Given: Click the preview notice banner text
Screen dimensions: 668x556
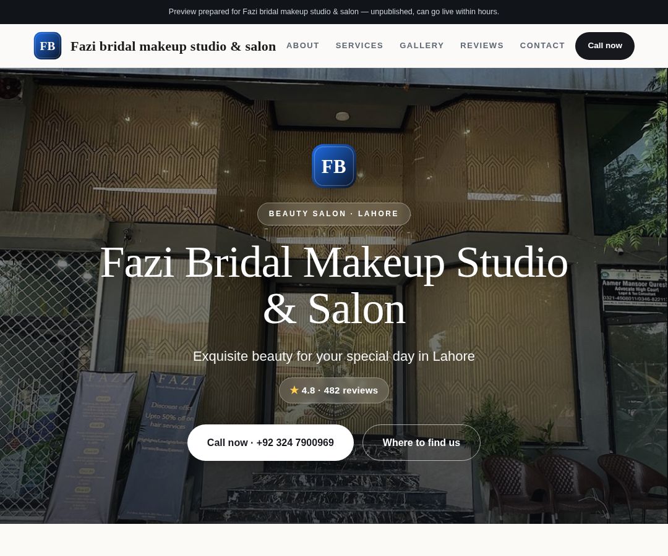Looking at the screenshot, I should pos(333,12).
